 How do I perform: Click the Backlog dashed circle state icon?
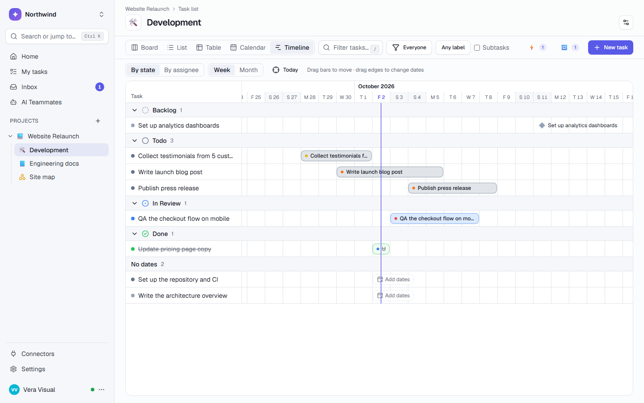tap(145, 110)
